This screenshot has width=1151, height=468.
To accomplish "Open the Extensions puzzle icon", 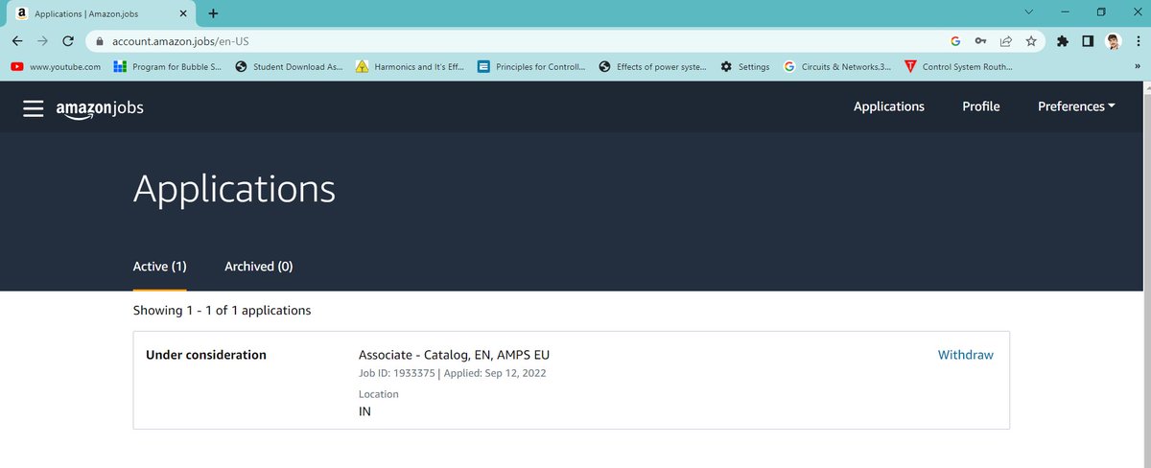I will pyautogui.click(x=1062, y=41).
